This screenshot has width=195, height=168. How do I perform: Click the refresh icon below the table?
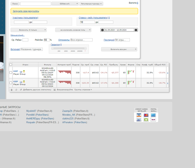(16, 90)
